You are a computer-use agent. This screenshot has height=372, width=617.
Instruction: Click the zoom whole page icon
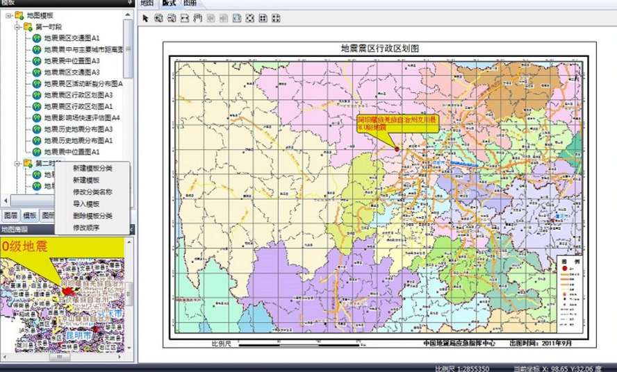pos(250,18)
